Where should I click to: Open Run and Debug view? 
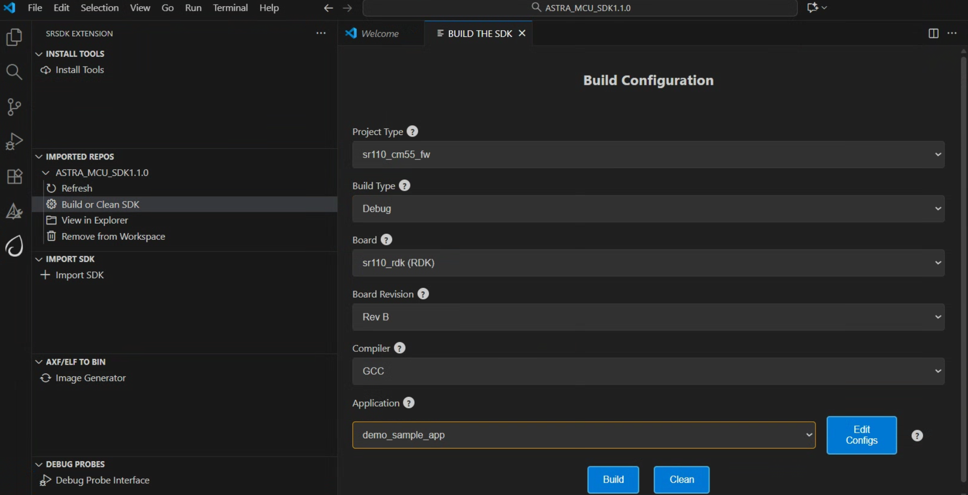pos(14,142)
